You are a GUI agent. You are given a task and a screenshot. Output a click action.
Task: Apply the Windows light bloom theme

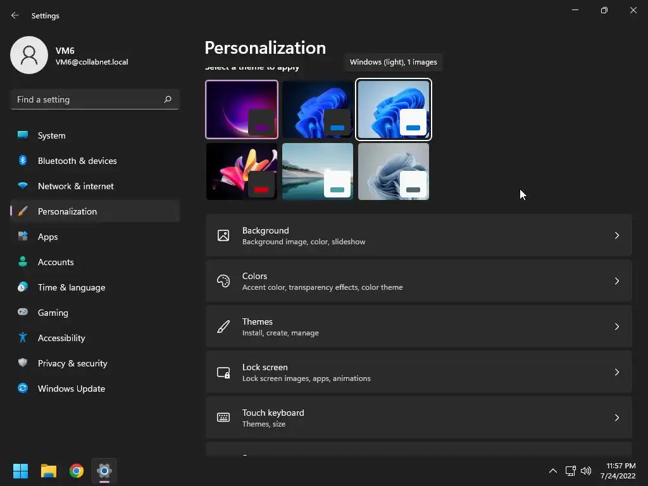[394, 109]
